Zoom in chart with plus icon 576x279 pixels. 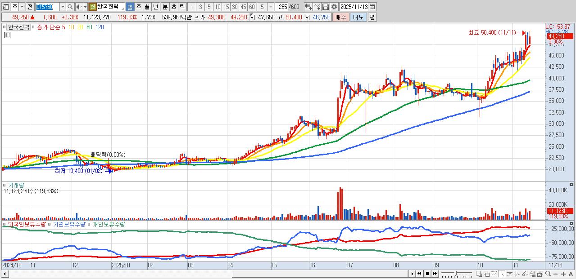[563, 274]
